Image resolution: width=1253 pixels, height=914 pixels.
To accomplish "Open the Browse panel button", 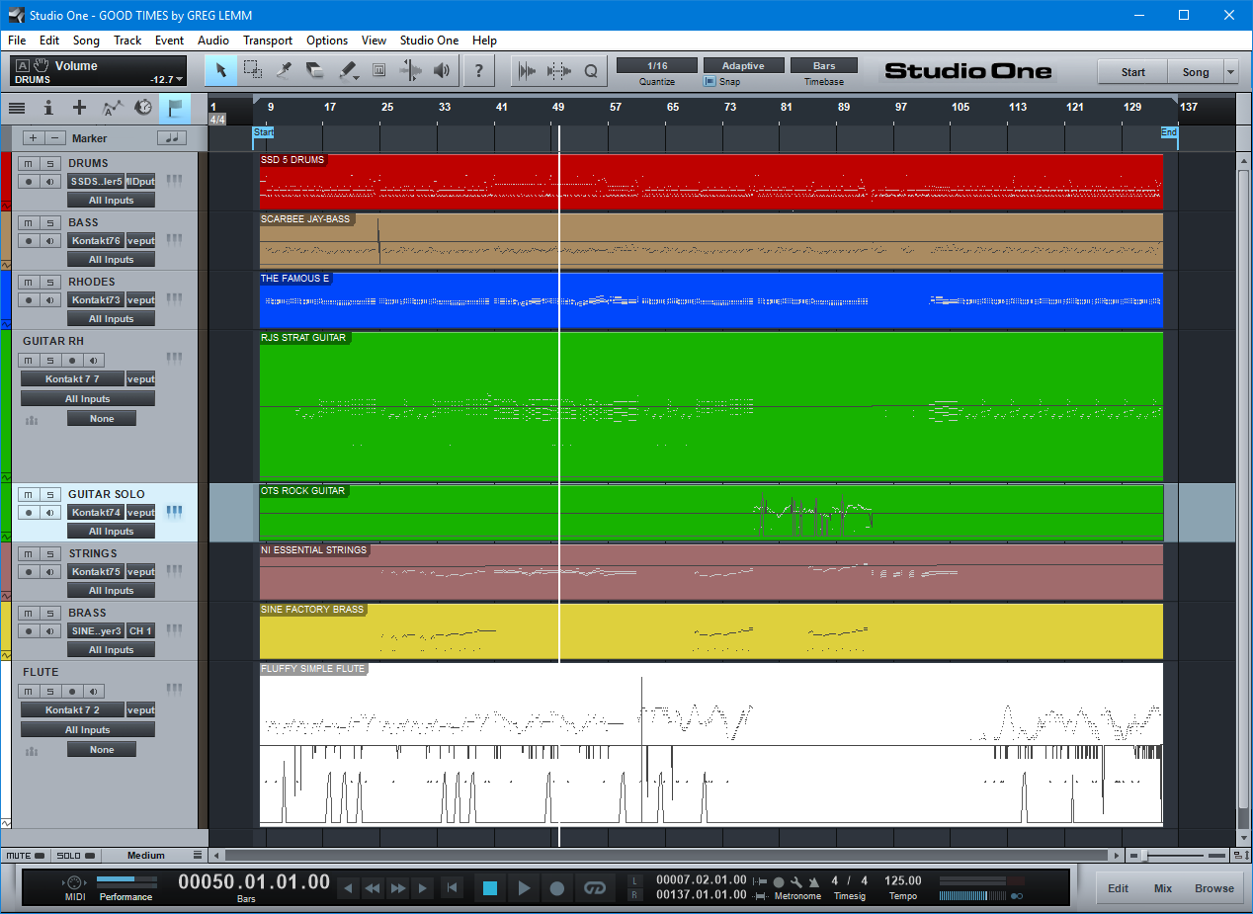I will pyautogui.click(x=1214, y=888).
